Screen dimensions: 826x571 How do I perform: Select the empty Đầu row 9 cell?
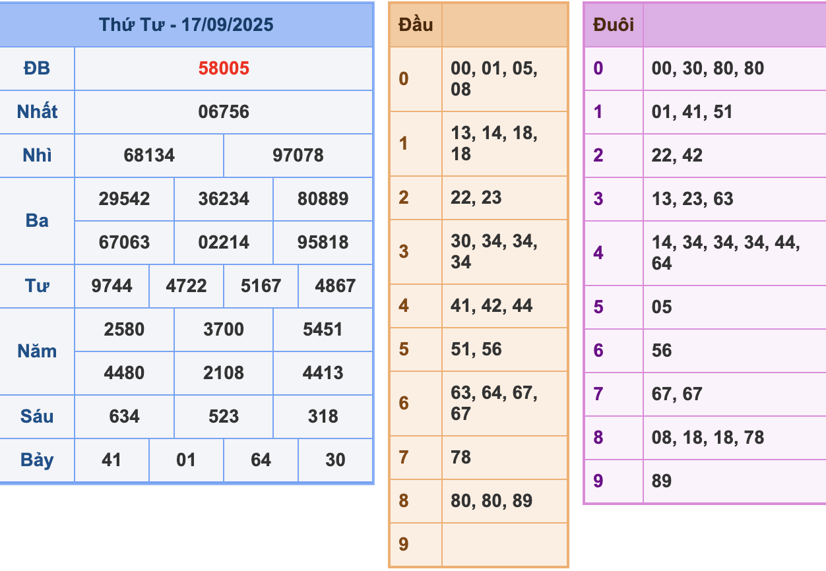click(504, 544)
